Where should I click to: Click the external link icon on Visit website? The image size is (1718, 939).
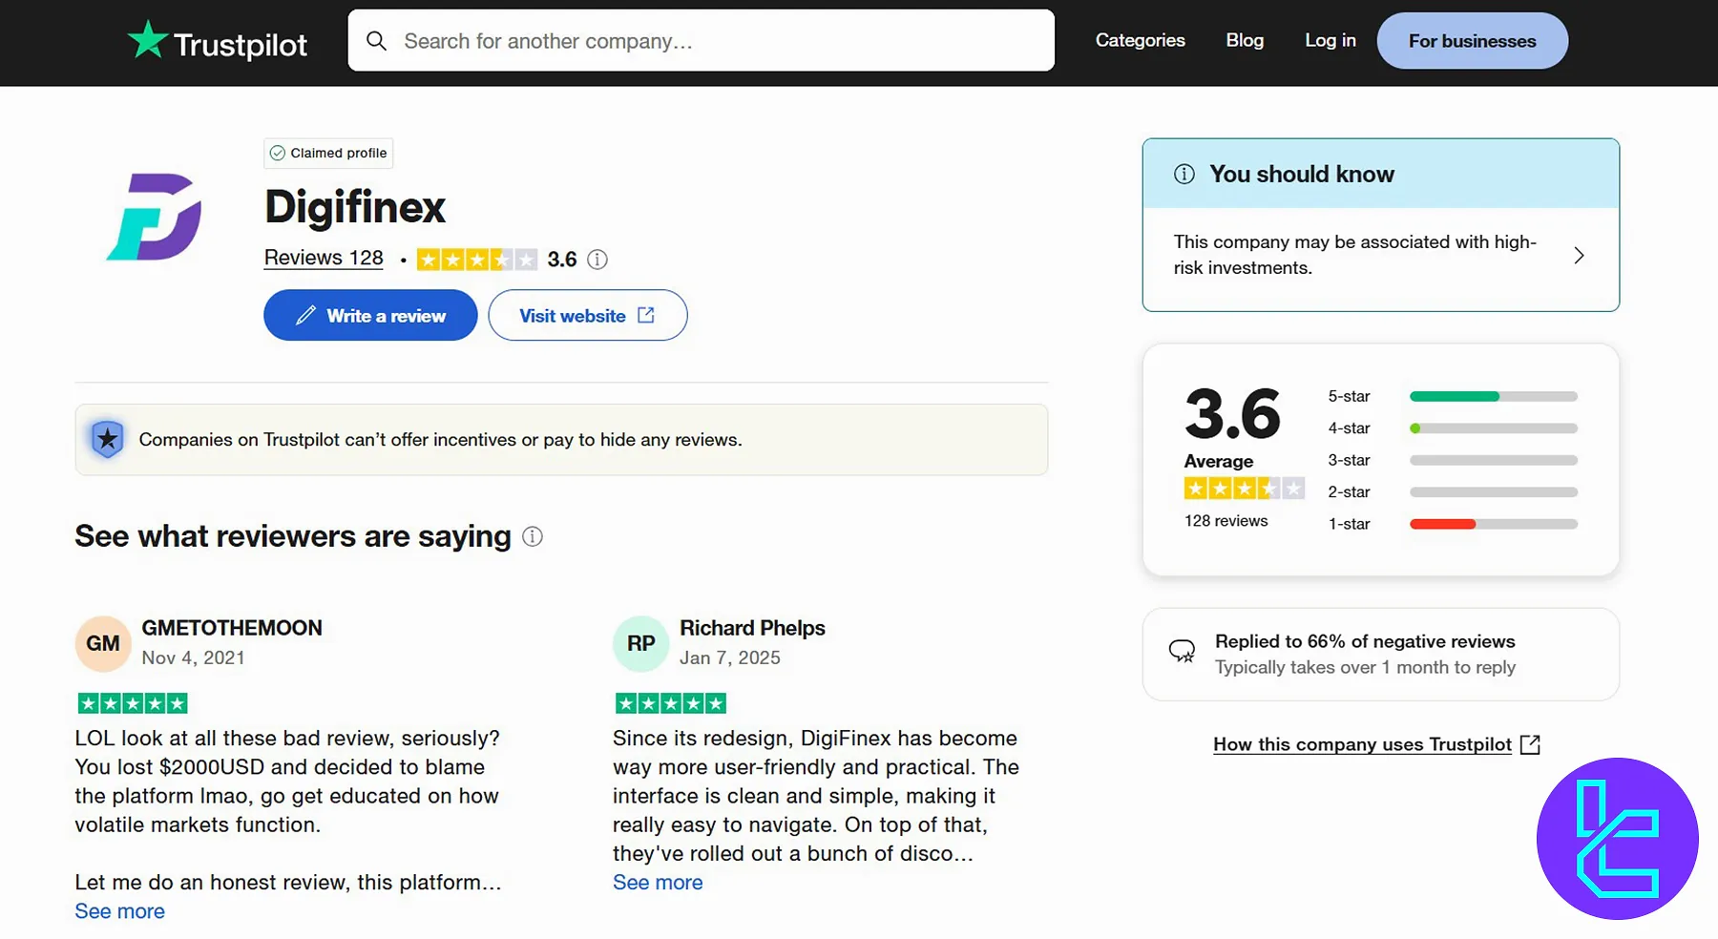tap(646, 315)
